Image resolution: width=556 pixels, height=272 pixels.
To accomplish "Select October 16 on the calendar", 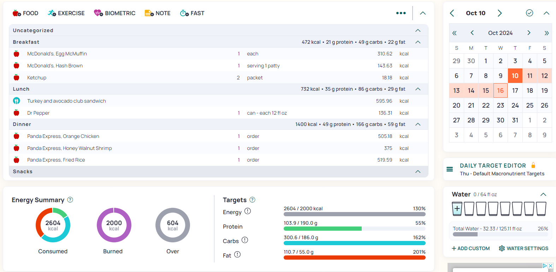I will point(501,90).
